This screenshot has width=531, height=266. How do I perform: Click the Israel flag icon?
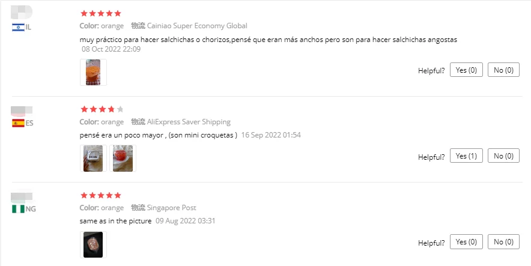18,28
